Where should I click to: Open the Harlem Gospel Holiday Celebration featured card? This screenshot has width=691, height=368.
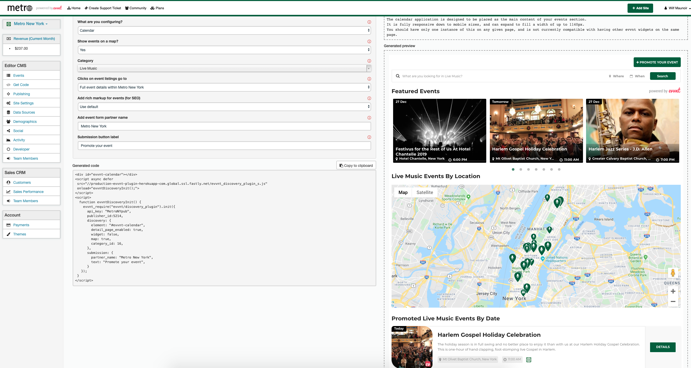coord(536,131)
